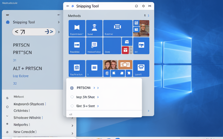Select the radio circle beside Keypnard Shodcus
Image resolution: width=223 pixels, height=139 pixels.
pos(7,107)
